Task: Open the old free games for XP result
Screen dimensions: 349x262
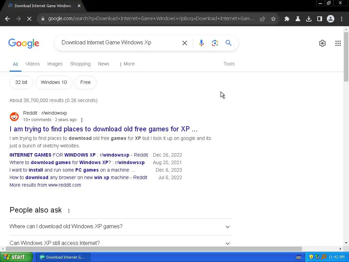Action: pyautogui.click(x=104, y=129)
